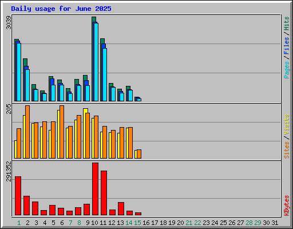Click the day 9 yellow Visits bar
Viewport: 293px width, 229px height.
[85, 133]
